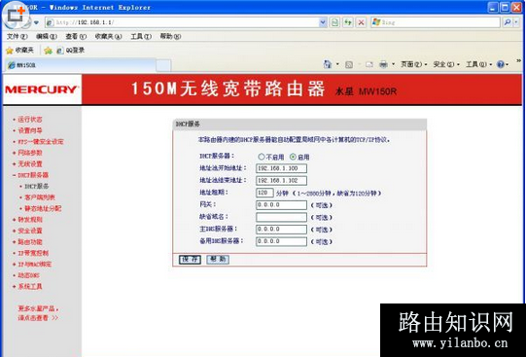
Task: Click the page icon in the address bar
Action: point(50,22)
